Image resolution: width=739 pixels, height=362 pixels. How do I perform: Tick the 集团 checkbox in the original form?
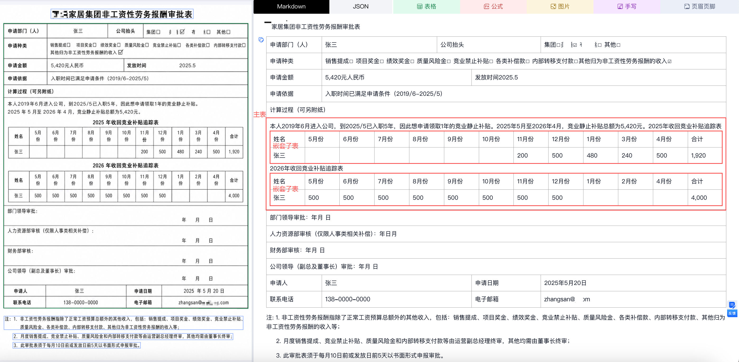pyautogui.click(x=158, y=32)
